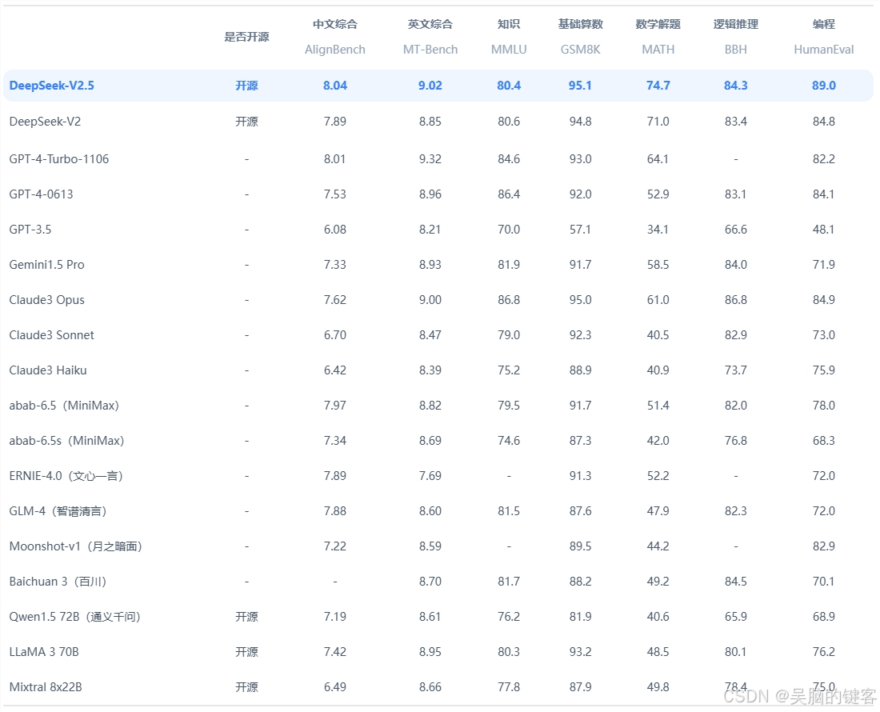
Task: Select the GPT-4-0613 row label
Action: coord(41,194)
